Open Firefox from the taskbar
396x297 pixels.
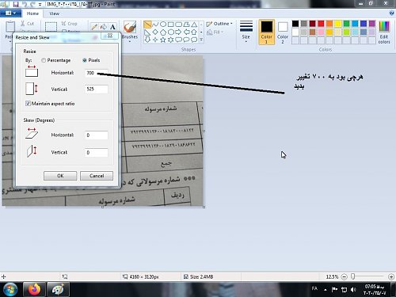click(x=35, y=289)
